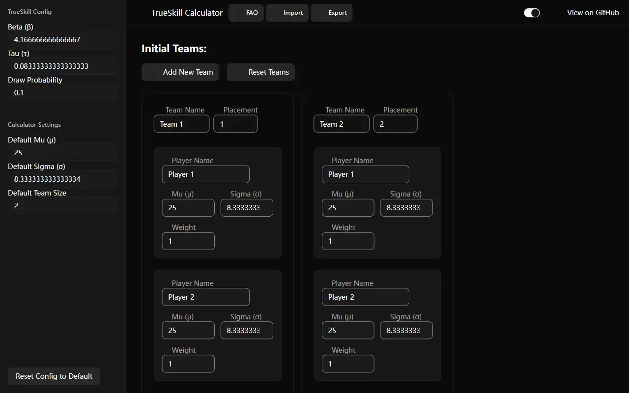Edit Team 2 Player 2 name field
Image resolution: width=629 pixels, height=393 pixels.
coord(366,297)
